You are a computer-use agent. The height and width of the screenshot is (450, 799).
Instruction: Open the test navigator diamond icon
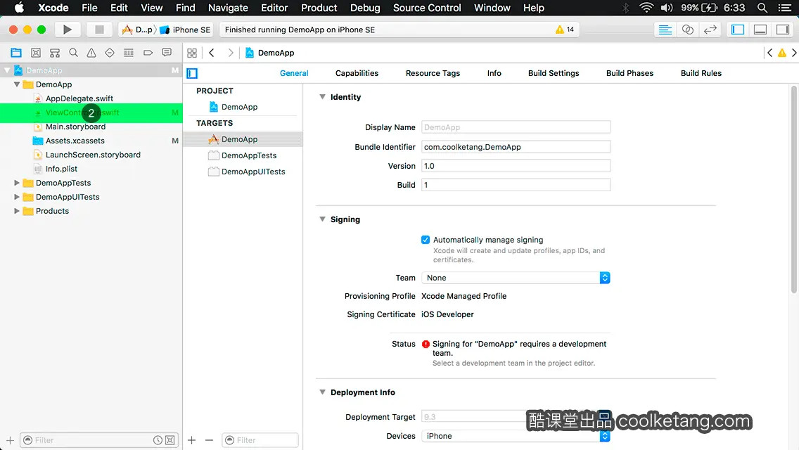tap(110, 53)
